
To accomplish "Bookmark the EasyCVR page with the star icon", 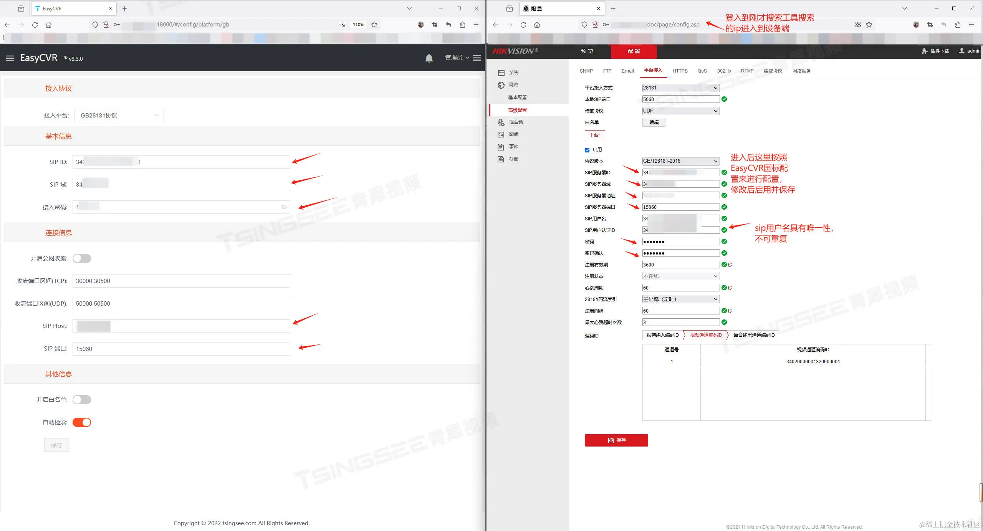I will click(374, 25).
